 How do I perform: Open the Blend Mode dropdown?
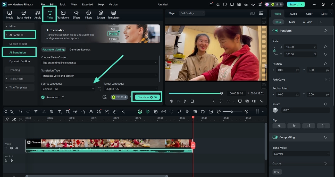[x=301, y=154]
